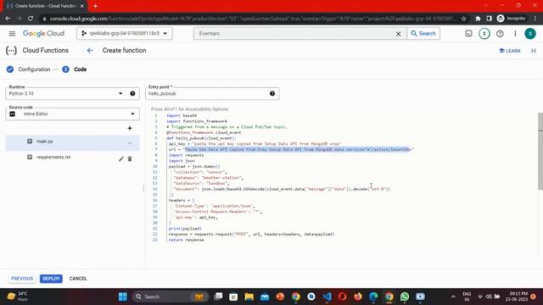Screen dimensions: 543x305
Task: Click the Google Cloud logo
Action: coord(43,34)
